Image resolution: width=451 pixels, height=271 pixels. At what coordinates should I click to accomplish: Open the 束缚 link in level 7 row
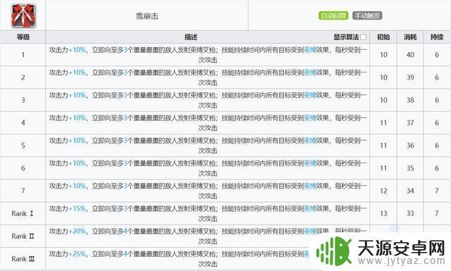(310, 187)
